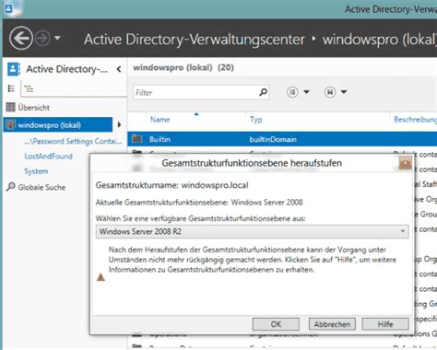Screen dimensions: 437x350
Task: Click the Hilfe button
Action: (385, 324)
